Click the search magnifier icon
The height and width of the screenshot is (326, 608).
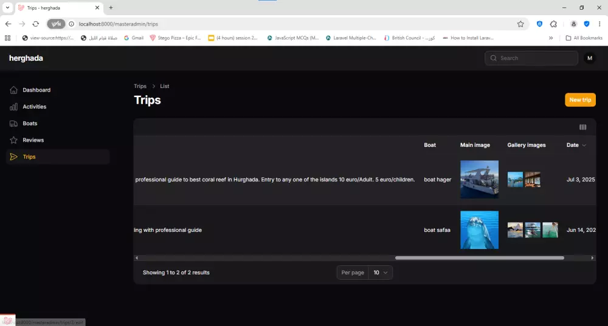(493, 58)
